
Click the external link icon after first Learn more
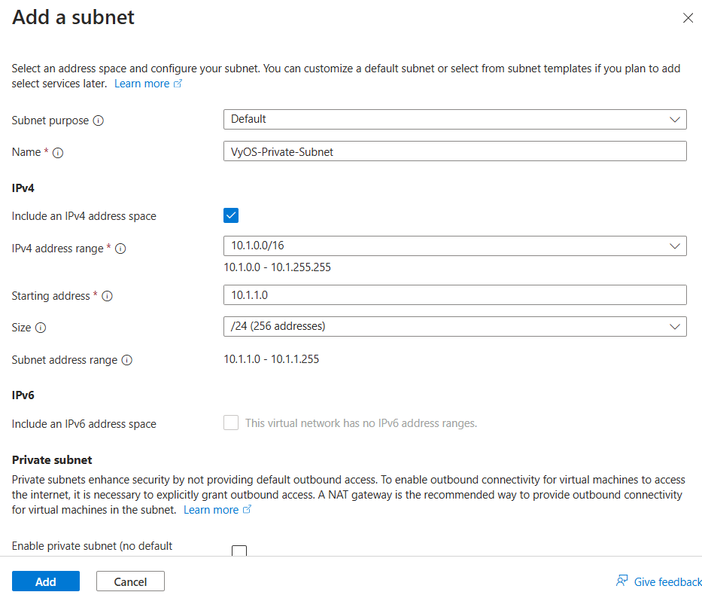pyautogui.click(x=177, y=83)
